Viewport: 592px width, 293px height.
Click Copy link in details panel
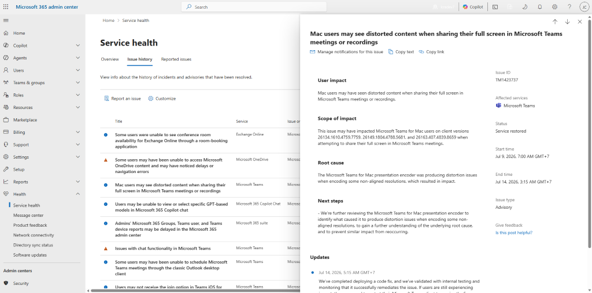[431, 52]
